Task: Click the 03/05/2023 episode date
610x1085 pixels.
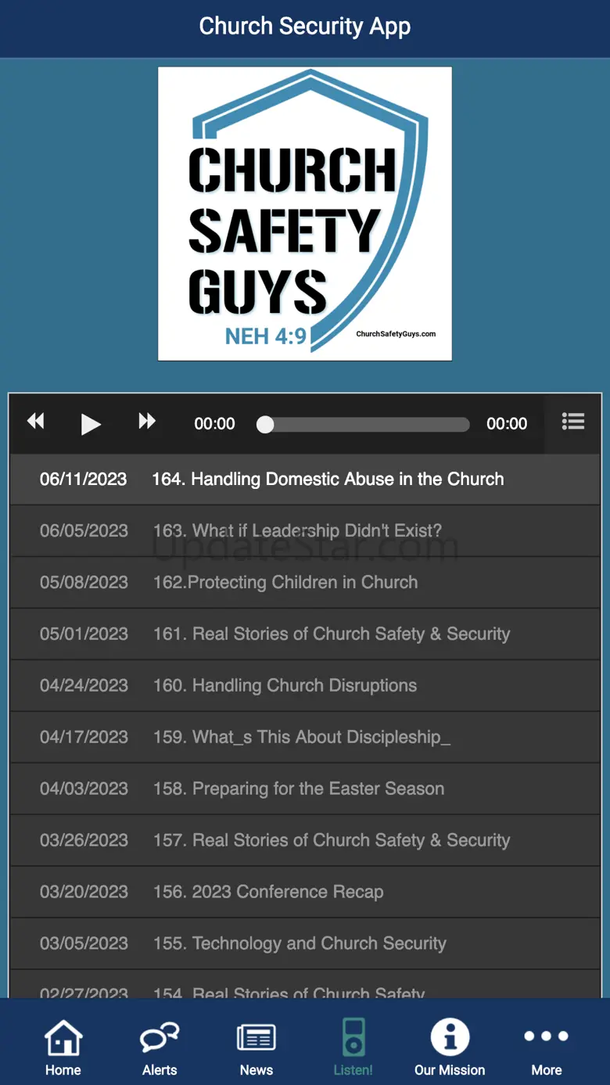Action: 84,943
